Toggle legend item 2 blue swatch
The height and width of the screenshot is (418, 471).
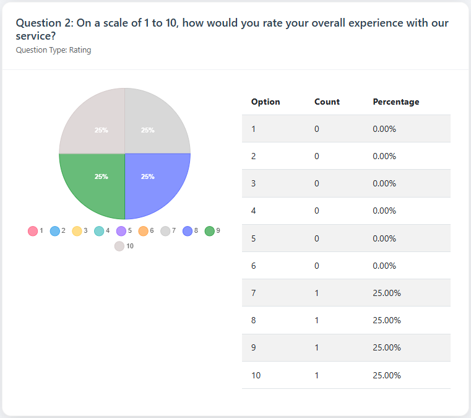coord(54,231)
